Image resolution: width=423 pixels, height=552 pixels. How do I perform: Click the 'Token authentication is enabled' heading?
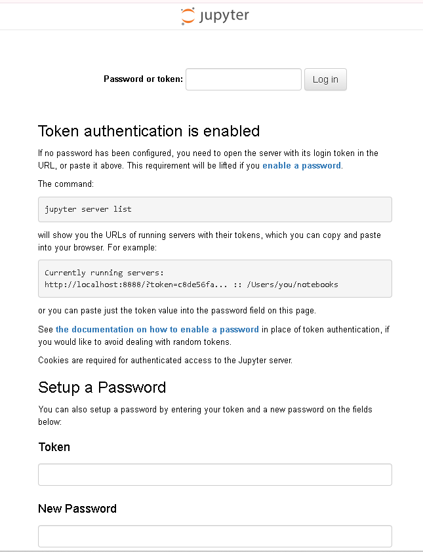click(149, 131)
